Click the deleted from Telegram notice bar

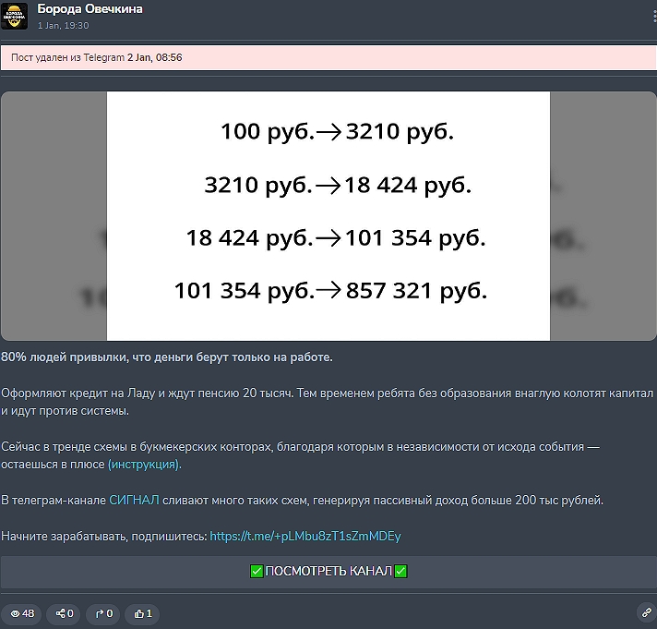pos(328,57)
